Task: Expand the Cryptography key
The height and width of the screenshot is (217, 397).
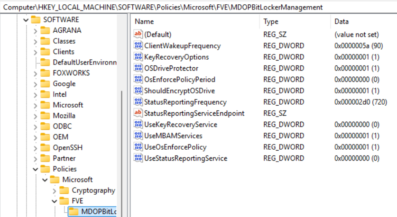Action: [54, 190]
